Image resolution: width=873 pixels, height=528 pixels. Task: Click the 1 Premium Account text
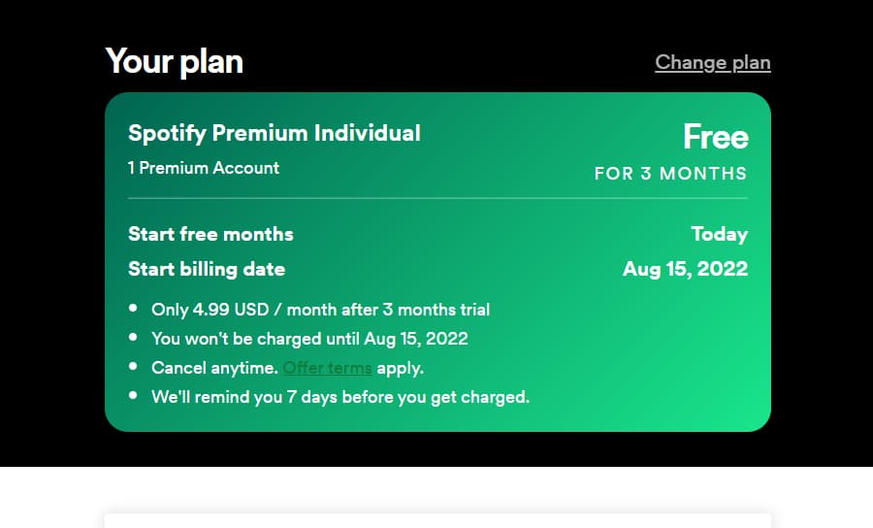pos(204,168)
